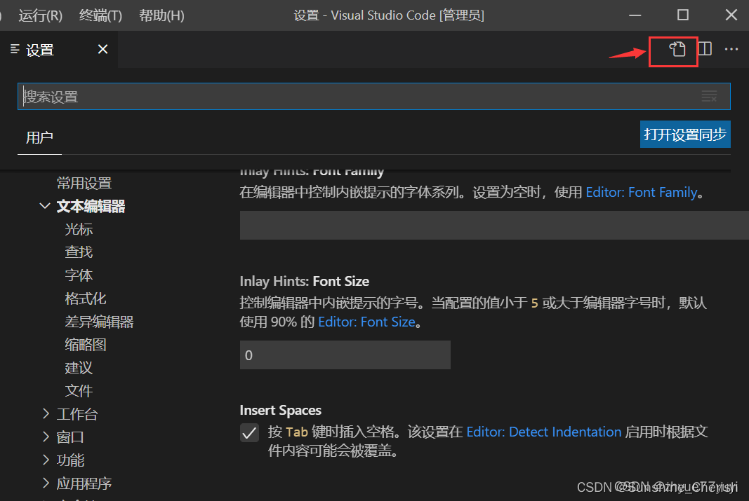The height and width of the screenshot is (501, 749).
Task: Select 格式化 under 文本编辑器
Action: point(86,298)
